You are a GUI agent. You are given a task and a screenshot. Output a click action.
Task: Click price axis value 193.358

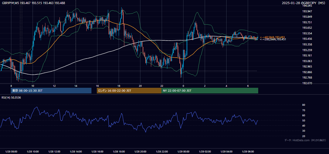tap(307, 44)
